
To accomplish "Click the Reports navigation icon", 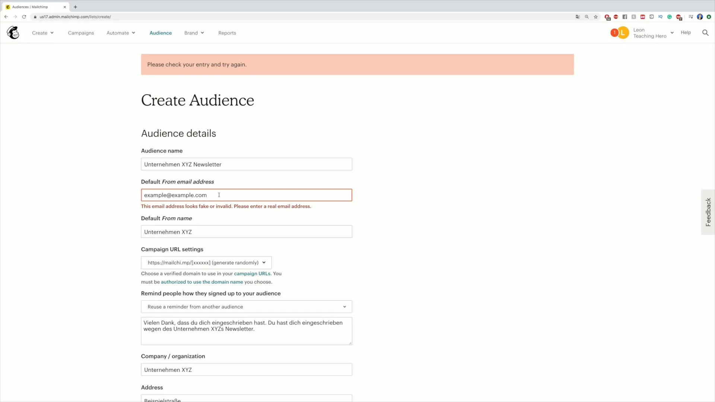I will pyautogui.click(x=227, y=32).
